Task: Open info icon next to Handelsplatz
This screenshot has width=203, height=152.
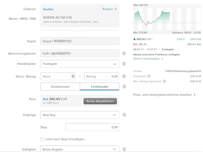Action: tap(124, 64)
